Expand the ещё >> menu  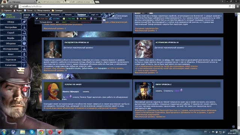click(x=95, y=15)
